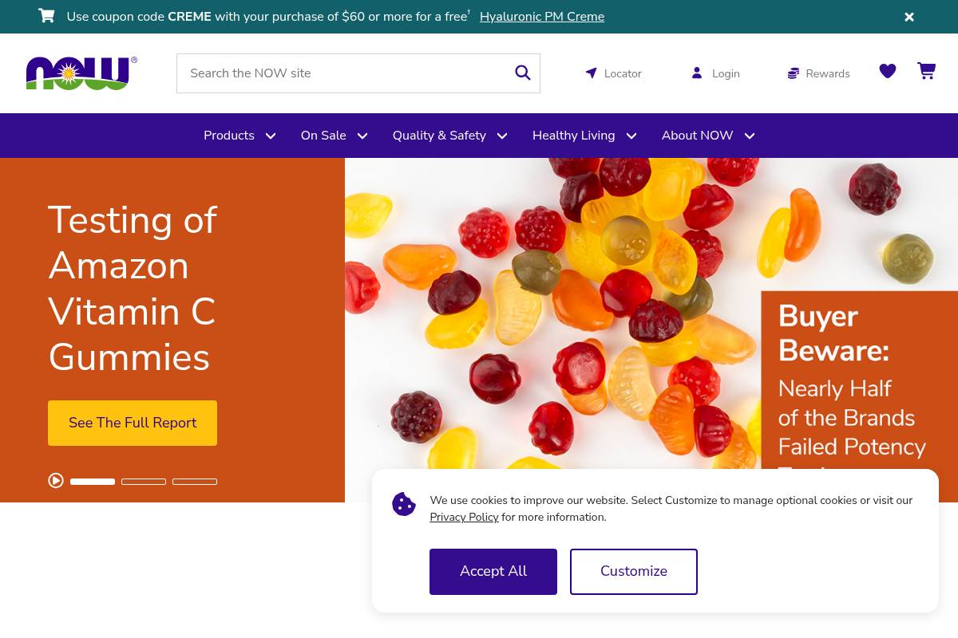
Task: Click the NOW logo
Action: pyautogui.click(x=81, y=73)
